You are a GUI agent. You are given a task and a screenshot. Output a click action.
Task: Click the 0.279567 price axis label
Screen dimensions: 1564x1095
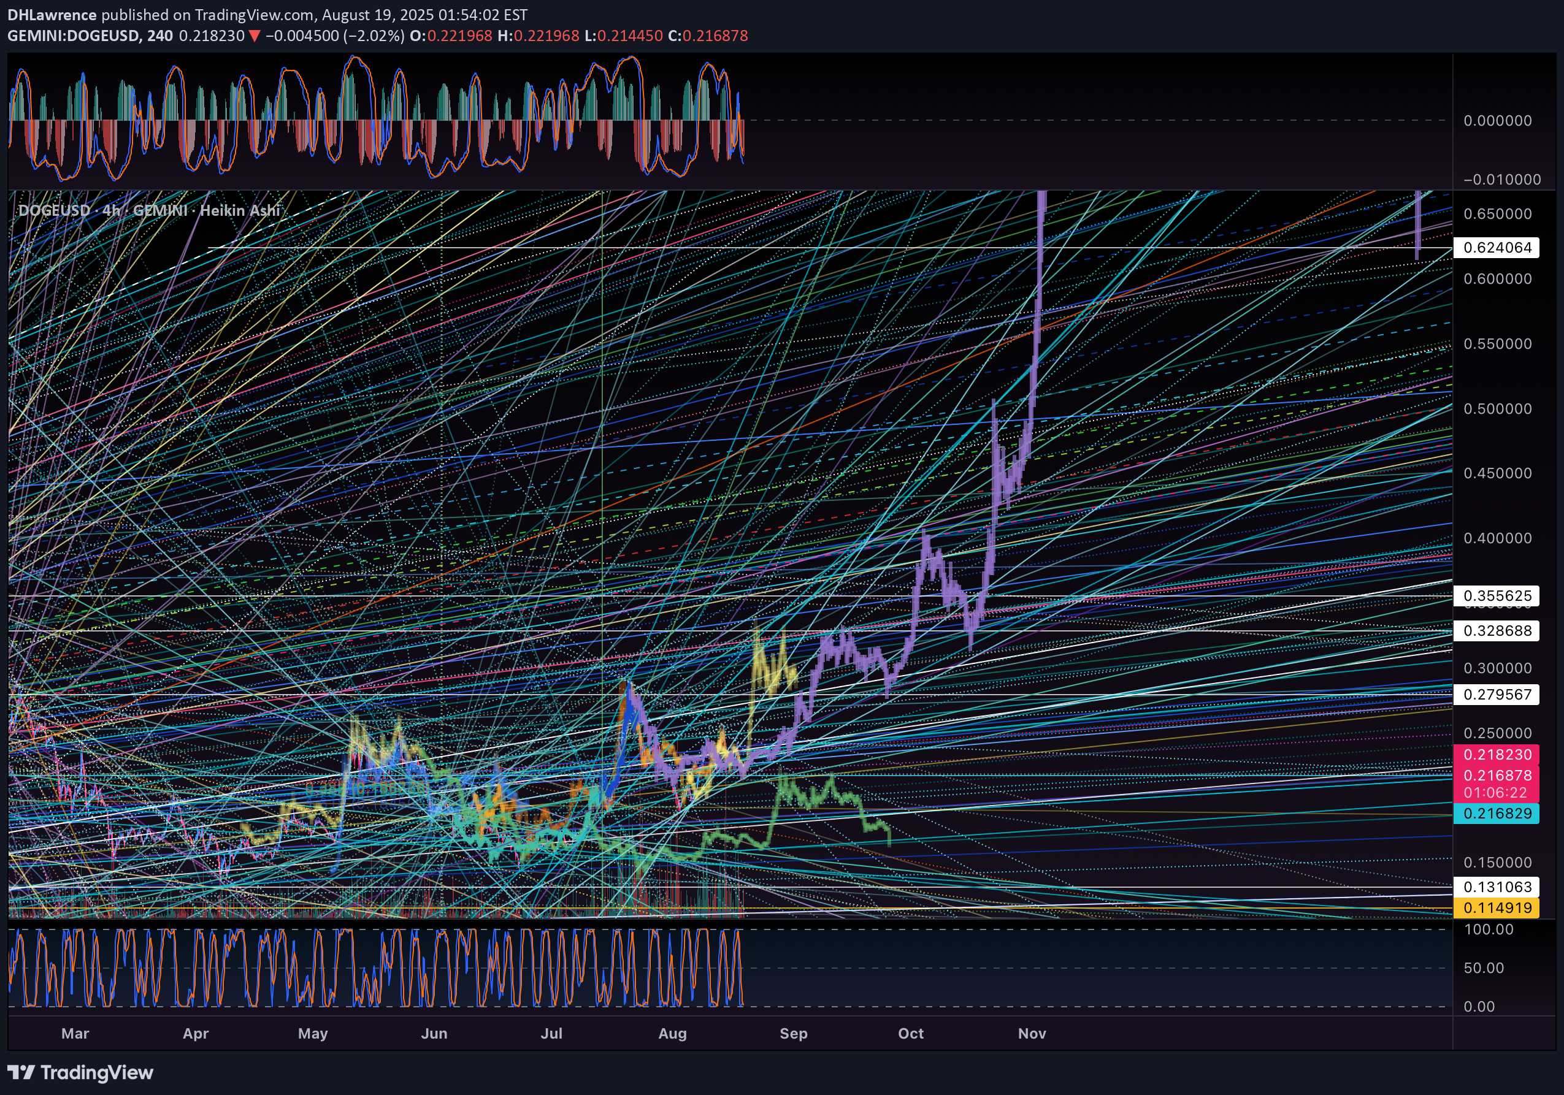point(1496,695)
